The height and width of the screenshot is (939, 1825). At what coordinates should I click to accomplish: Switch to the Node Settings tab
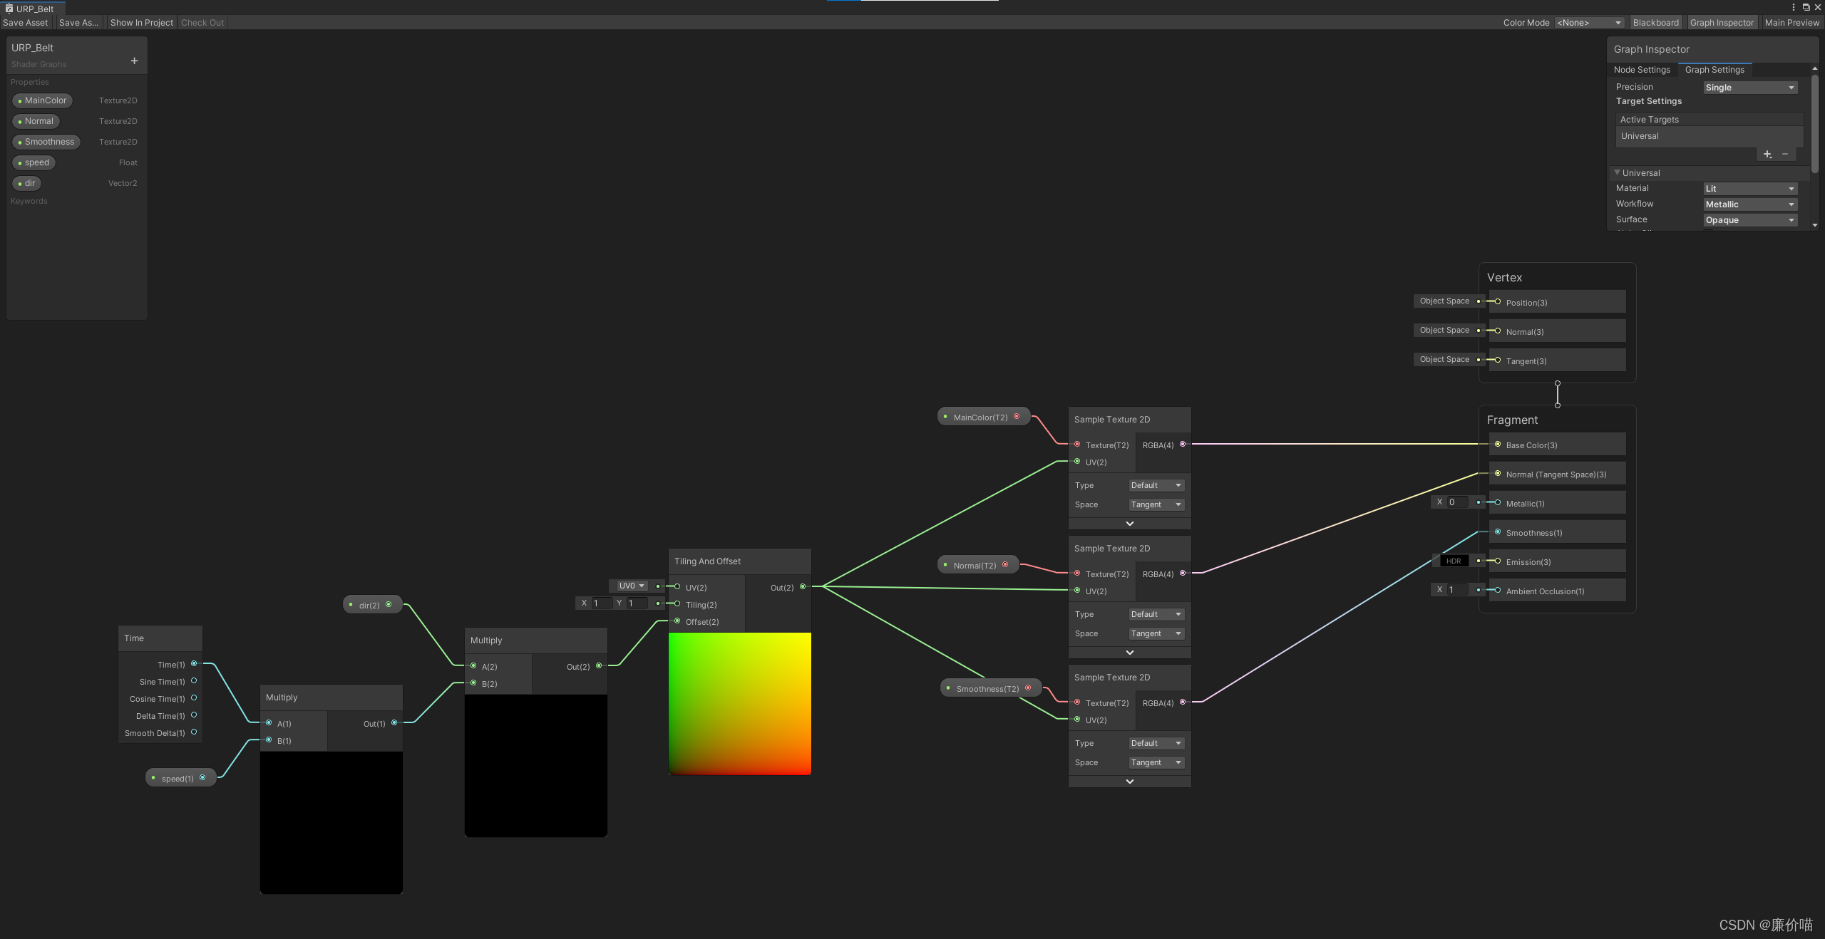pos(1642,70)
